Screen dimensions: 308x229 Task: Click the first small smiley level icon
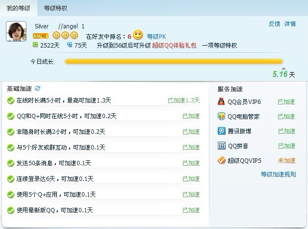pyautogui.click(x=56, y=35)
